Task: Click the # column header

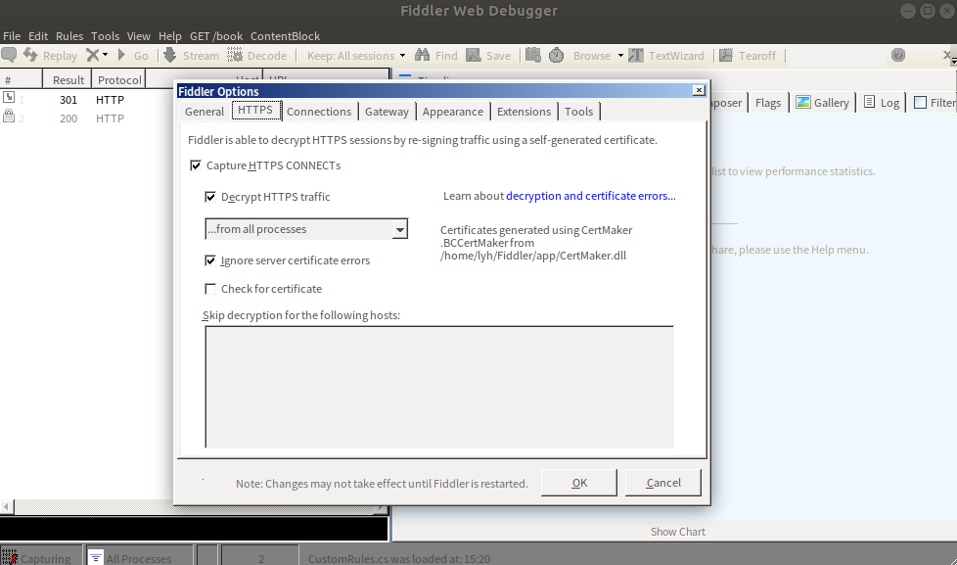Action: pyautogui.click(x=22, y=80)
